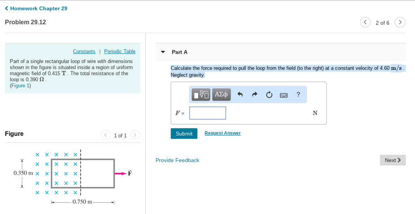Click the Figure section heading
This screenshot has width=415, height=214.
[14, 133]
